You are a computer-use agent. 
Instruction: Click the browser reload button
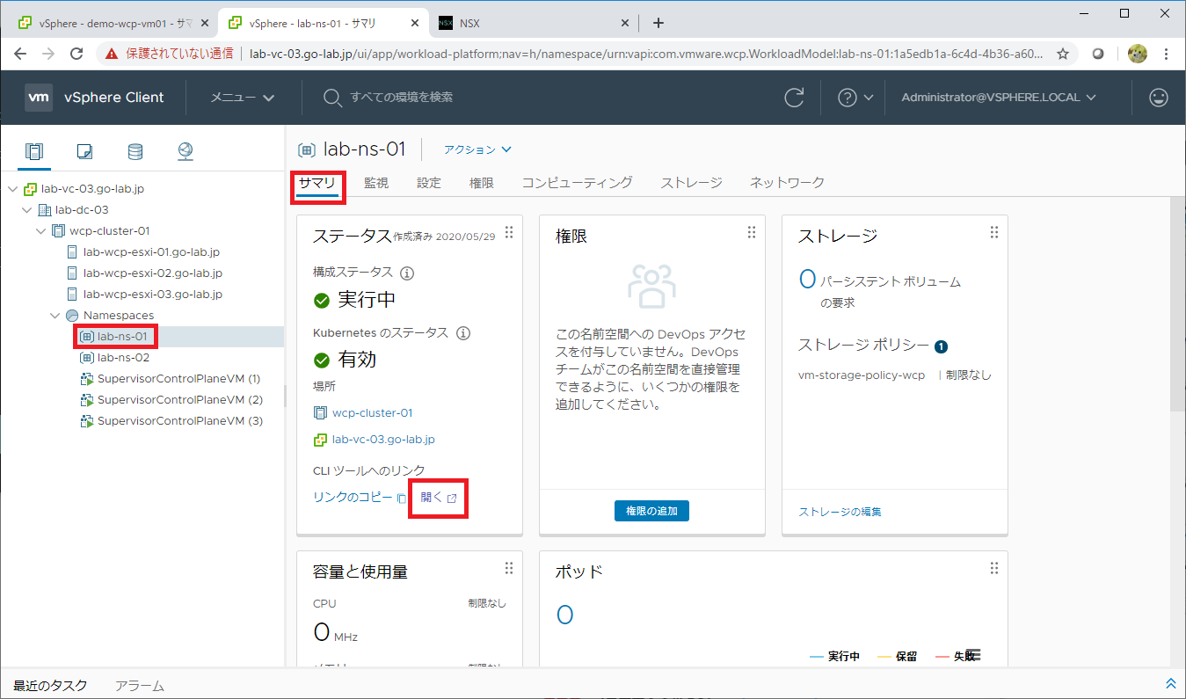[76, 54]
